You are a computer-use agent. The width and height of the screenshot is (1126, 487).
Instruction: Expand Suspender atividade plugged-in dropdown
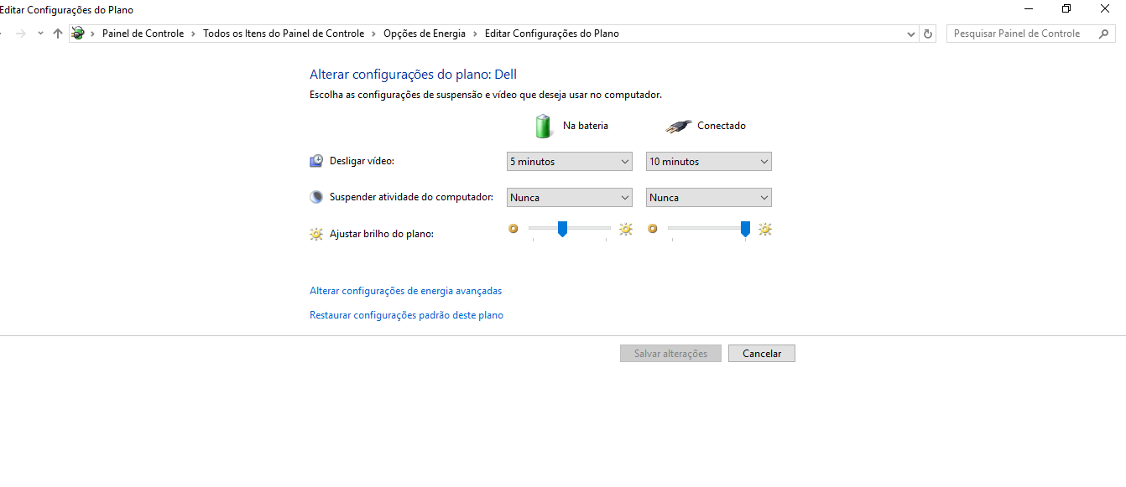(708, 198)
